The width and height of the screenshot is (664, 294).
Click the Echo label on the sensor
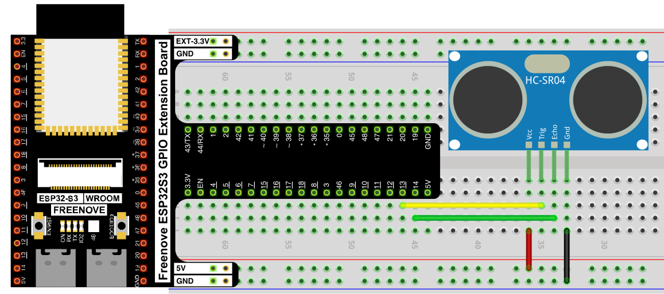coord(554,134)
